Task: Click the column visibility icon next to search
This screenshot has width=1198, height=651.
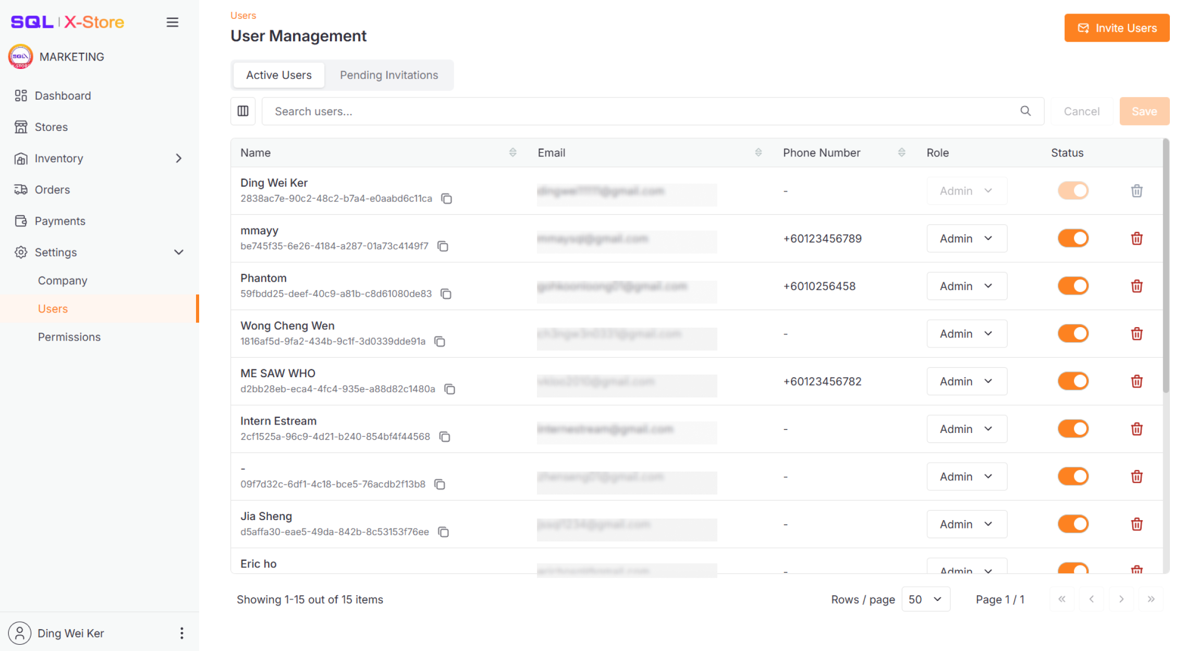Action: 243,111
